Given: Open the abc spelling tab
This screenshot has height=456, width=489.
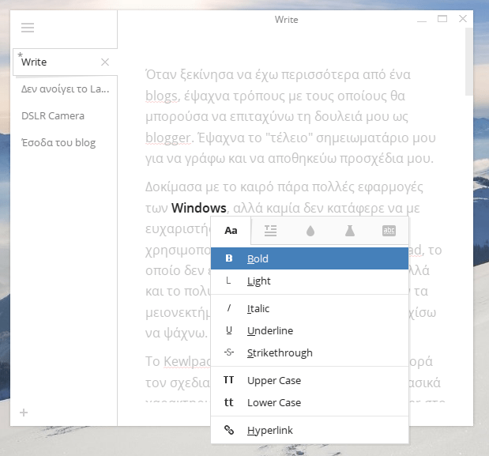Looking at the screenshot, I should pyautogui.click(x=389, y=231).
